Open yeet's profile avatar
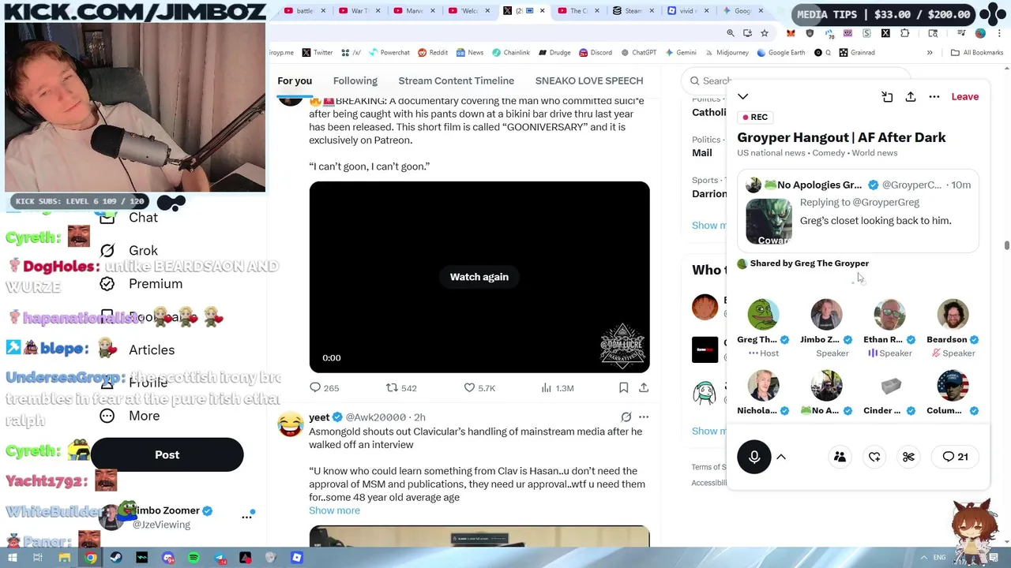1011x568 pixels. click(x=290, y=424)
